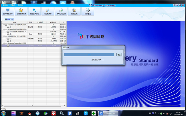
Task: Select the G: partition drive icon
Action: 8,39
